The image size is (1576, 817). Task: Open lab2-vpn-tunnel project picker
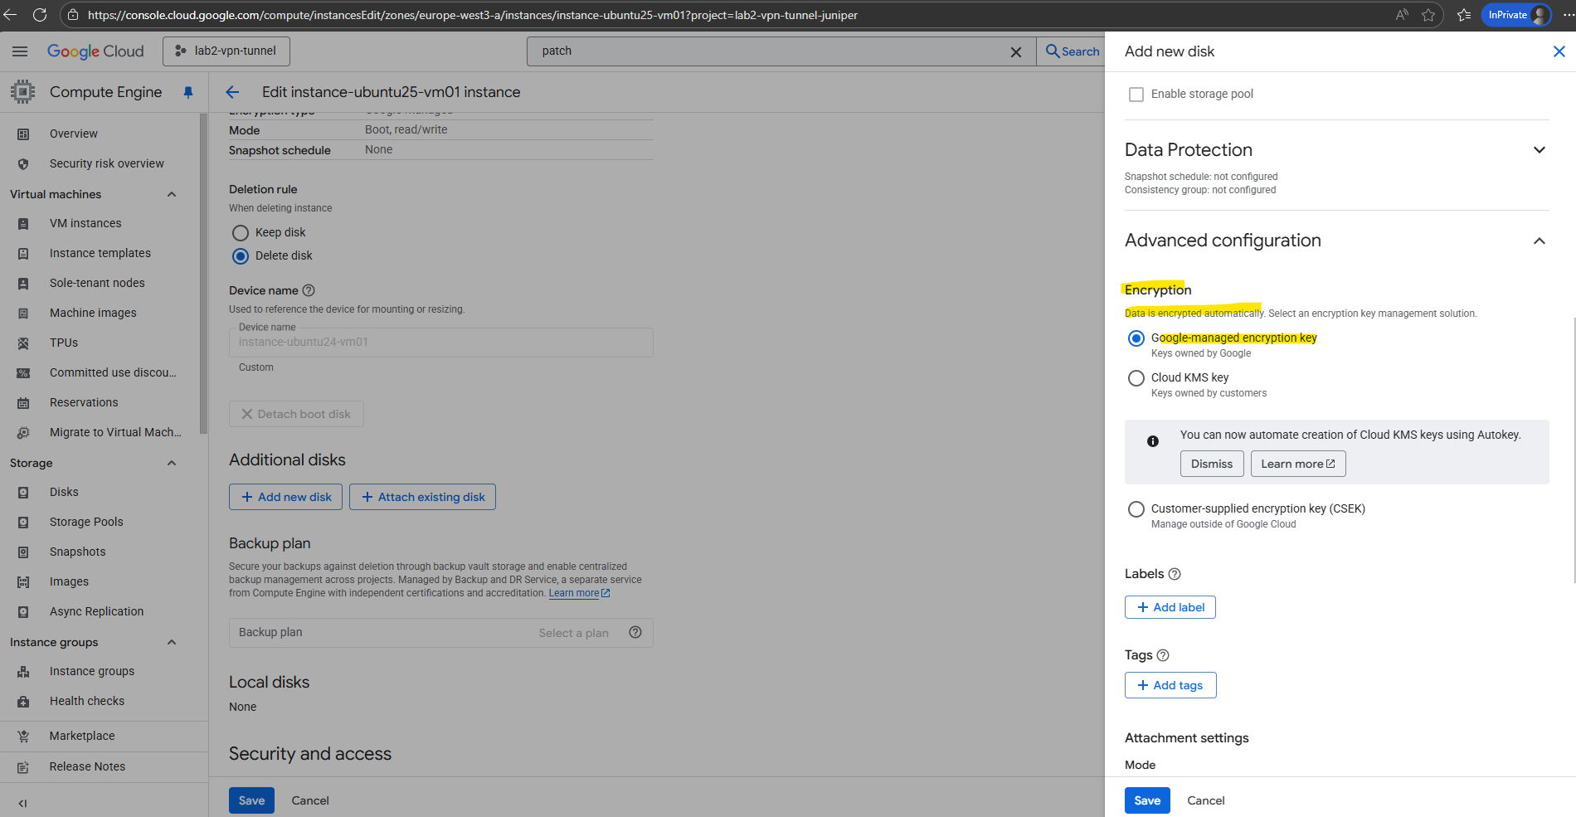(x=226, y=51)
